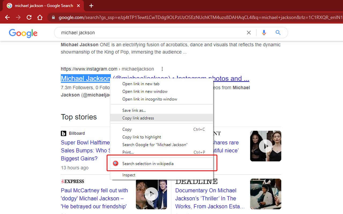Choose Copy from the context menu
The width and height of the screenshot is (343, 214).
click(162, 129)
